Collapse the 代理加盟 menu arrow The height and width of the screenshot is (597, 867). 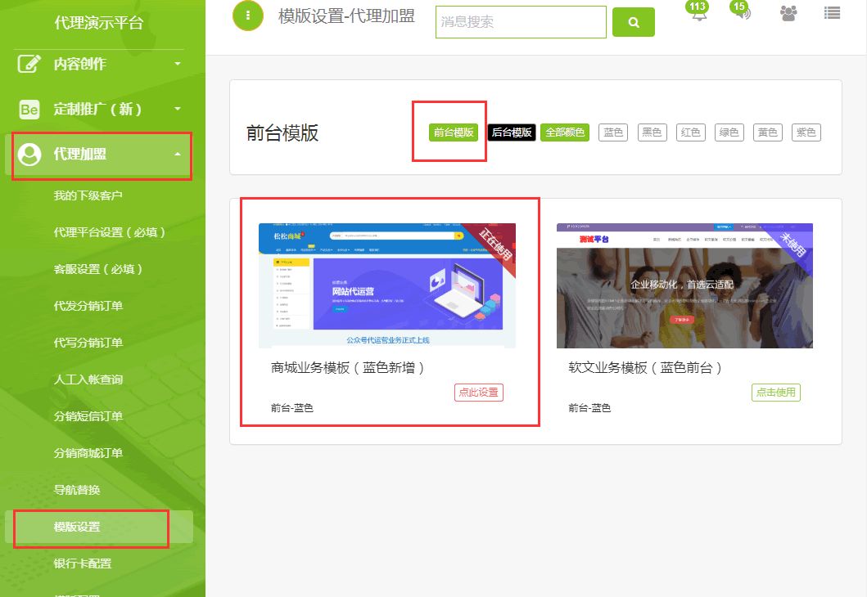click(x=177, y=155)
